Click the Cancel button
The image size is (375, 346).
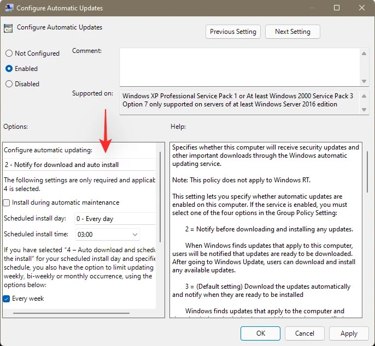[304, 333]
